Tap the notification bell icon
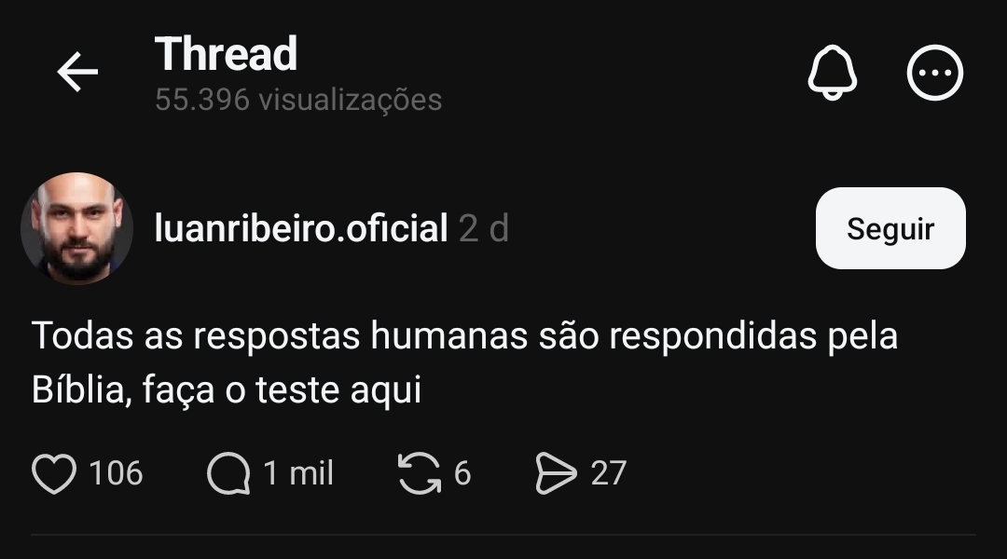 click(x=832, y=73)
